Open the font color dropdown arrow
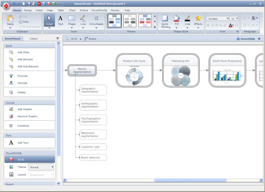The image size is (265, 192). click(233, 26)
